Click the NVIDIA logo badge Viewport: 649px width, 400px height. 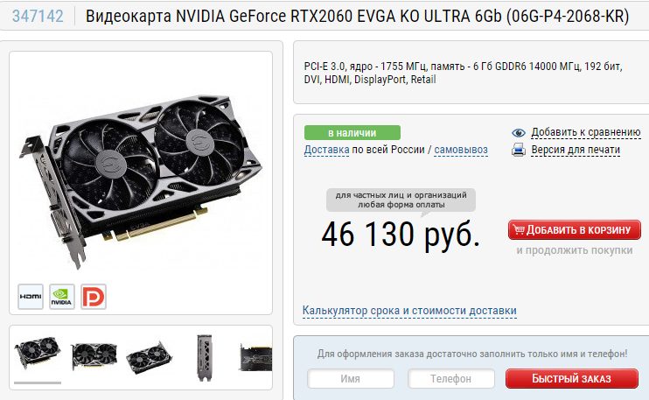(x=62, y=297)
